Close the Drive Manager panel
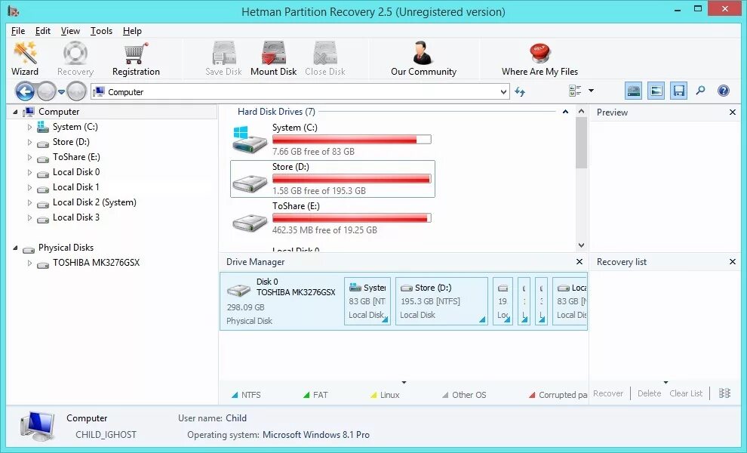Viewport: 747px width, 453px height. [579, 261]
